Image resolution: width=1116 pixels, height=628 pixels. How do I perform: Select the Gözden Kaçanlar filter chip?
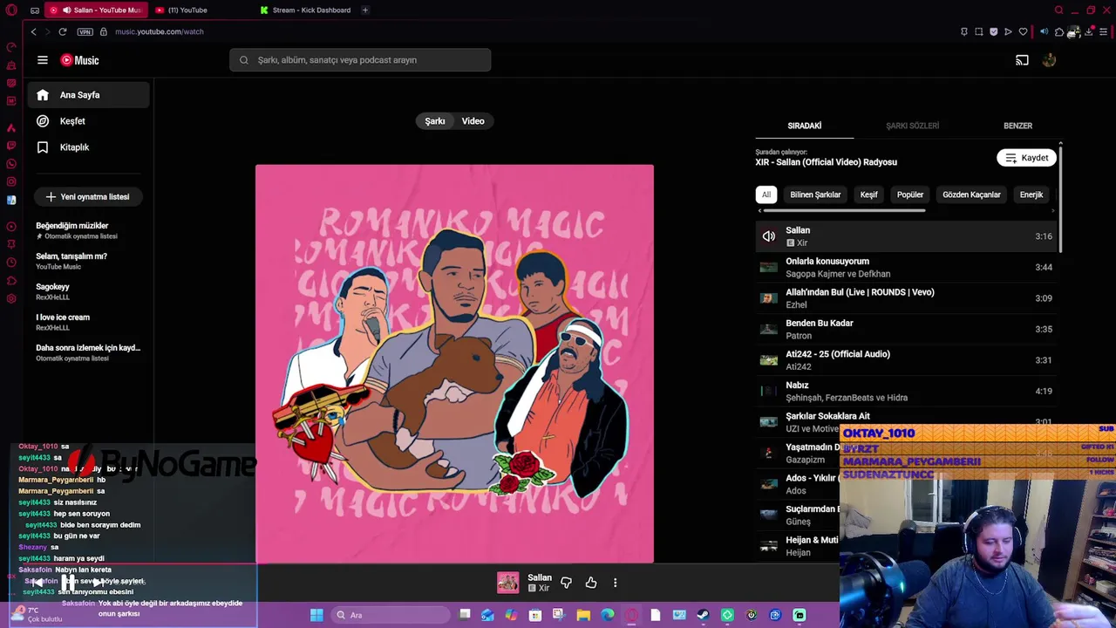pos(971,195)
